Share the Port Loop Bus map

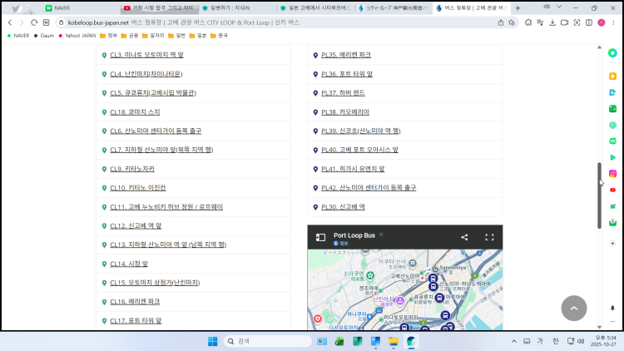pos(463,237)
